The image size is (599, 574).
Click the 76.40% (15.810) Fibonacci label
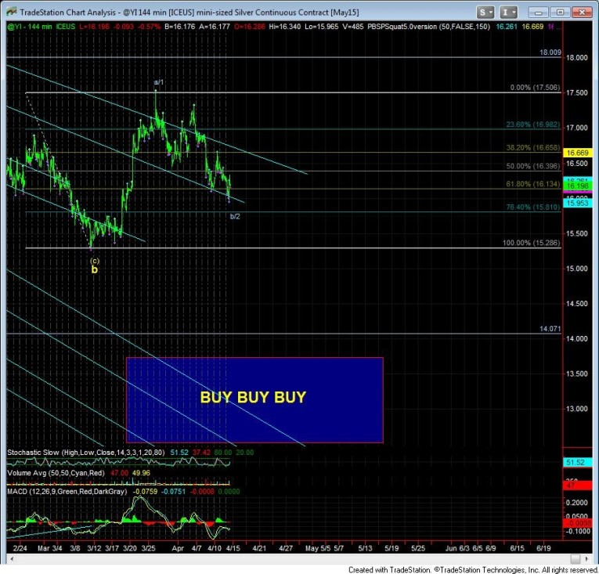(x=533, y=207)
